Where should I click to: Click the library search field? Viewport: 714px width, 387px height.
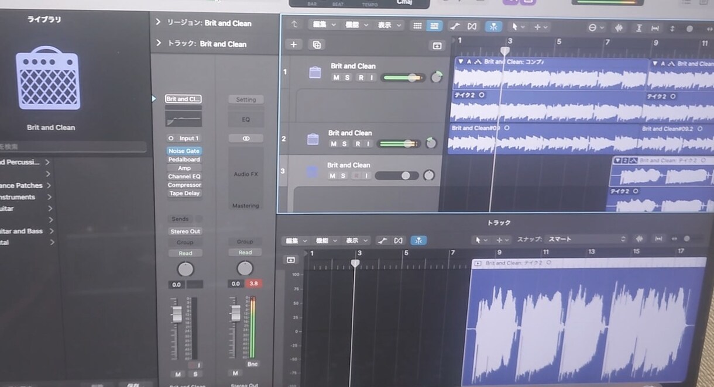(x=73, y=147)
